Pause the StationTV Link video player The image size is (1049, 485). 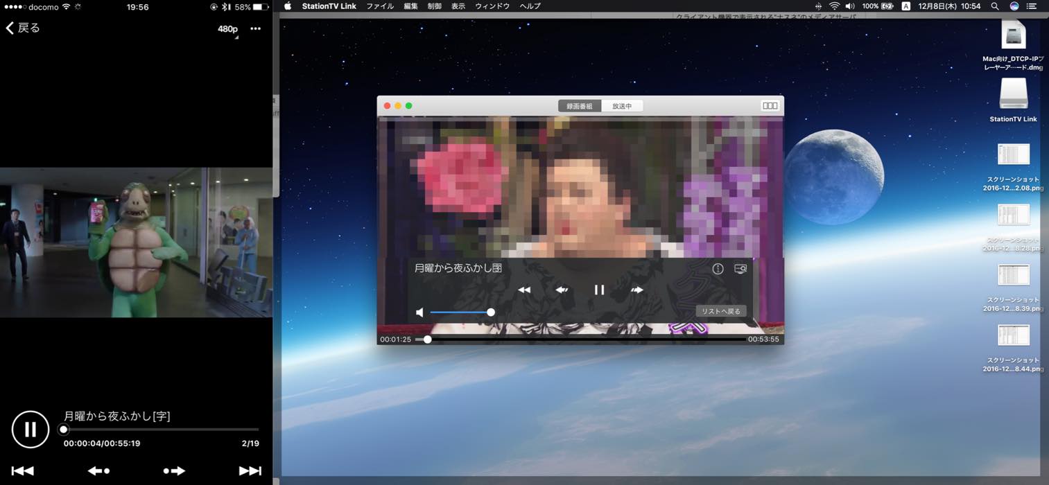click(x=600, y=290)
